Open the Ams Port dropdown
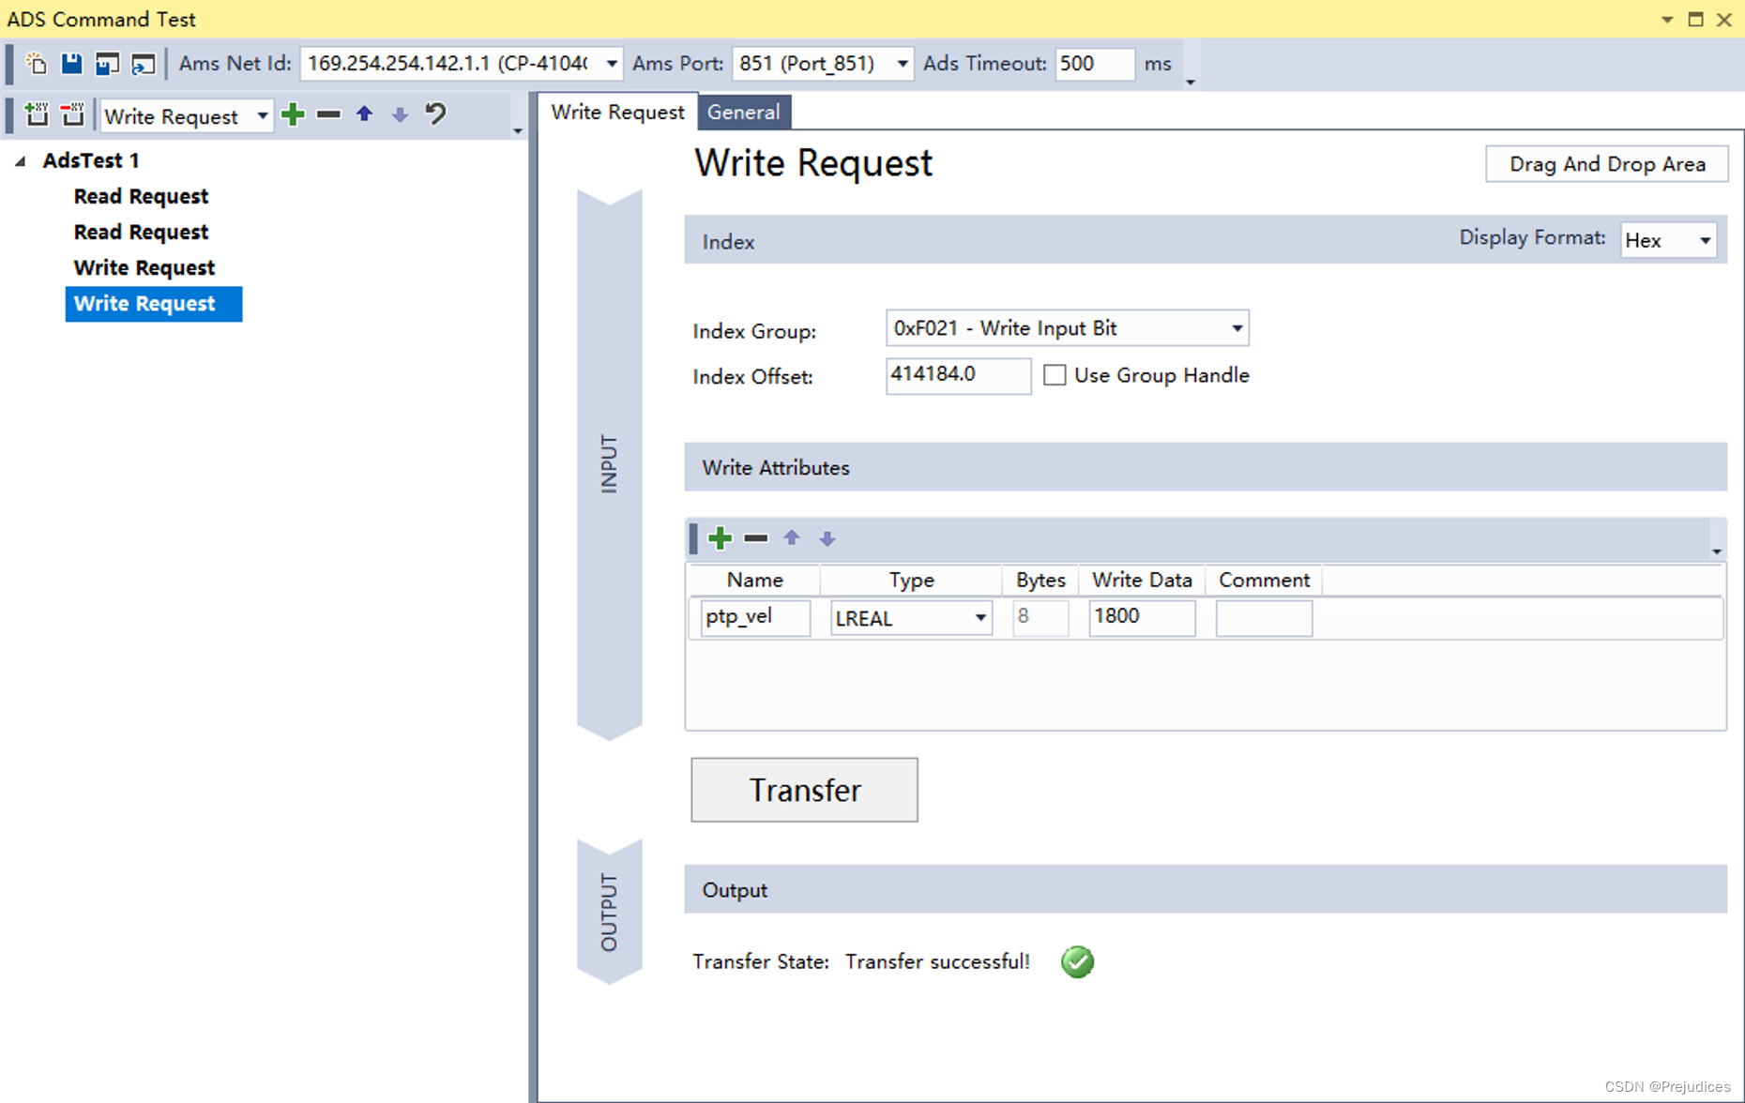The width and height of the screenshot is (1745, 1103). point(902,64)
